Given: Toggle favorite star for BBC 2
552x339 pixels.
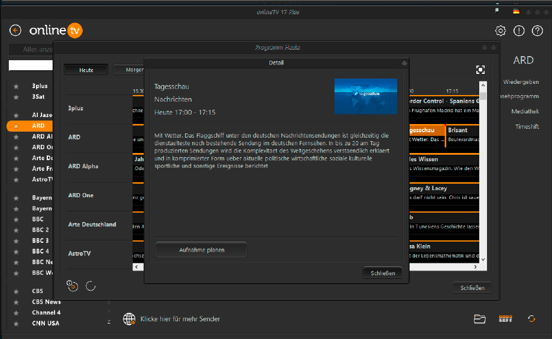Looking at the screenshot, I should 16,230.
